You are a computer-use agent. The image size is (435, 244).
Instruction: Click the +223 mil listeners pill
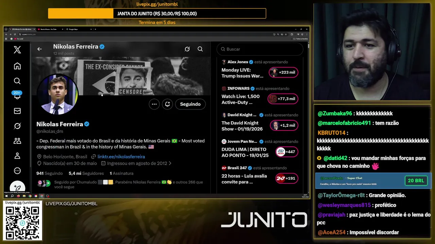pyautogui.click(x=283, y=72)
